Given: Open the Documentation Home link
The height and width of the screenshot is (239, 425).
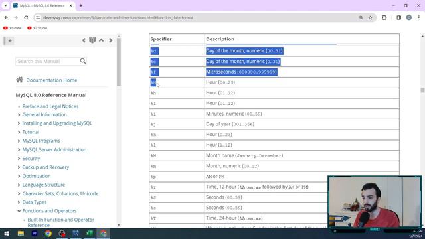Looking at the screenshot, I should [52, 80].
